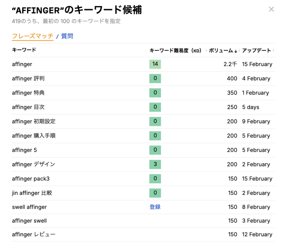This screenshot has width=286, height=243.
Task: Click the update date "4 February"
Action: (256, 79)
